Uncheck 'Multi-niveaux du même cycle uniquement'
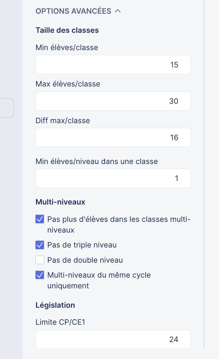The image size is (219, 359). tap(40, 275)
